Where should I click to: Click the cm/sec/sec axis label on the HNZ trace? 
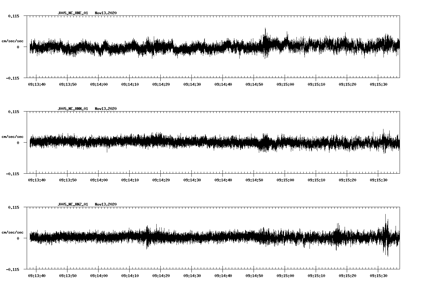pyautogui.click(x=13, y=232)
